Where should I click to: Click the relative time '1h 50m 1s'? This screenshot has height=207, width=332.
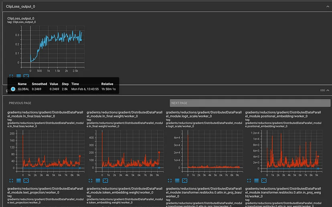[108, 89]
